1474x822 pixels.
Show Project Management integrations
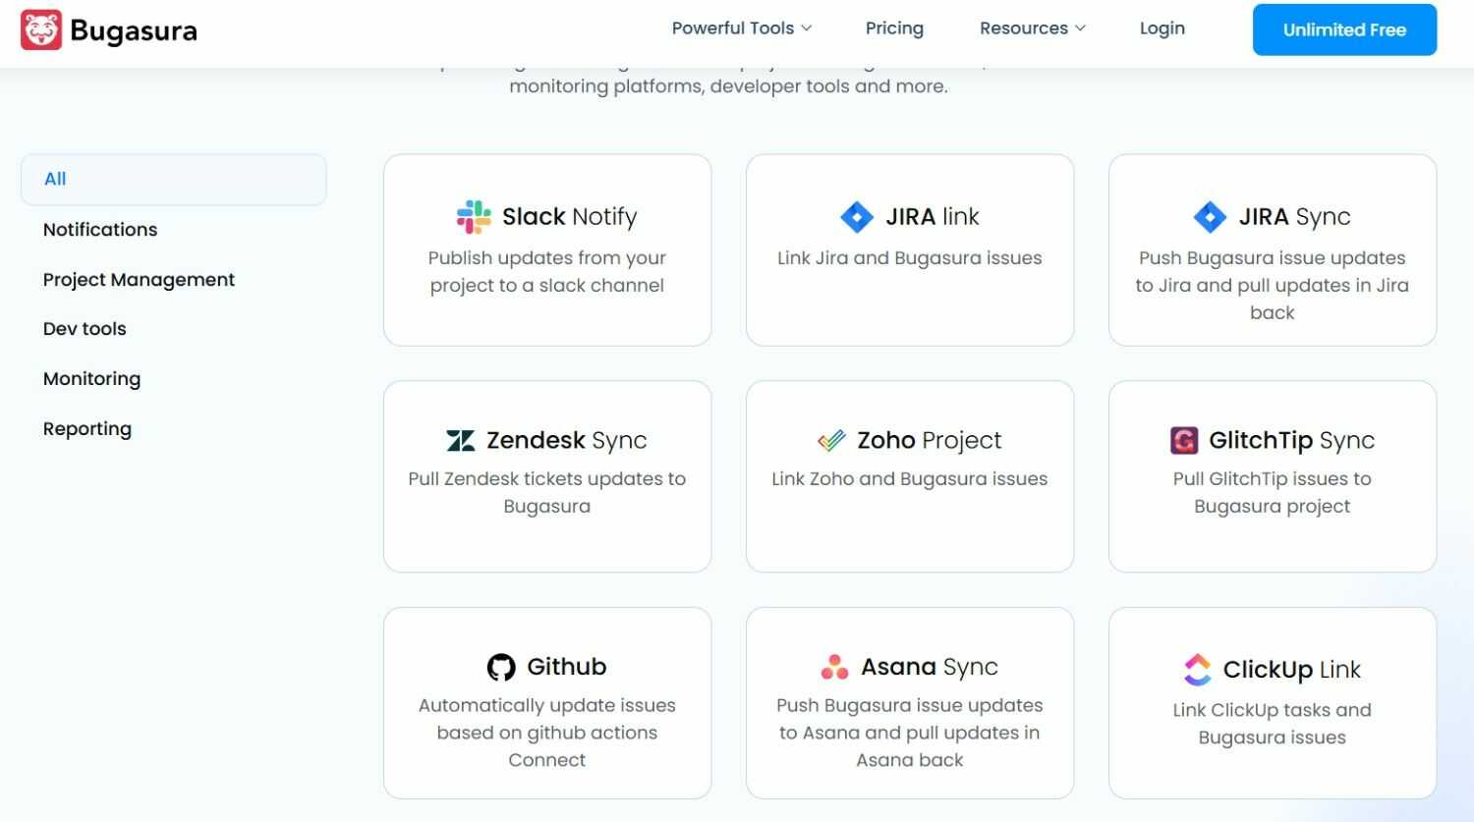[139, 280]
